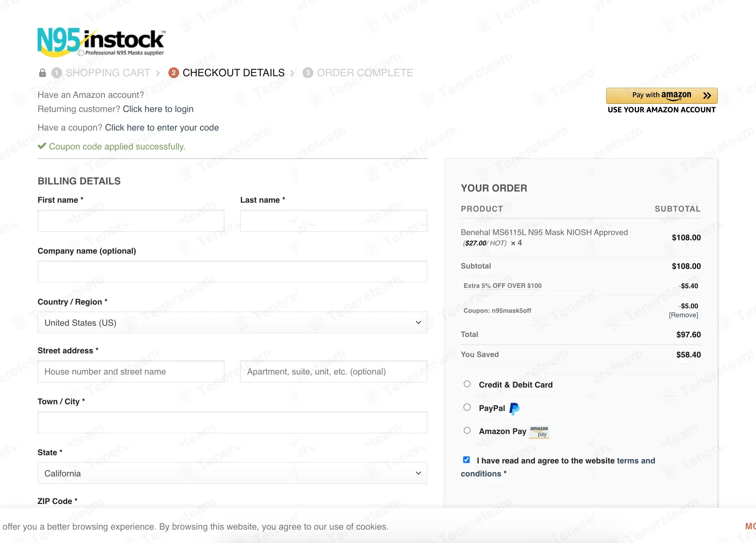Click the step 1 shopping cart number circle
756x543 pixels.
tap(56, 73)
